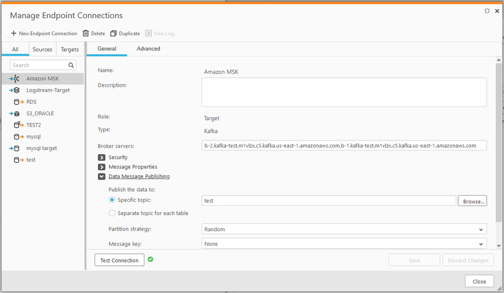Click the New Endpoint Connection plus icon

(x=13, y=33)
